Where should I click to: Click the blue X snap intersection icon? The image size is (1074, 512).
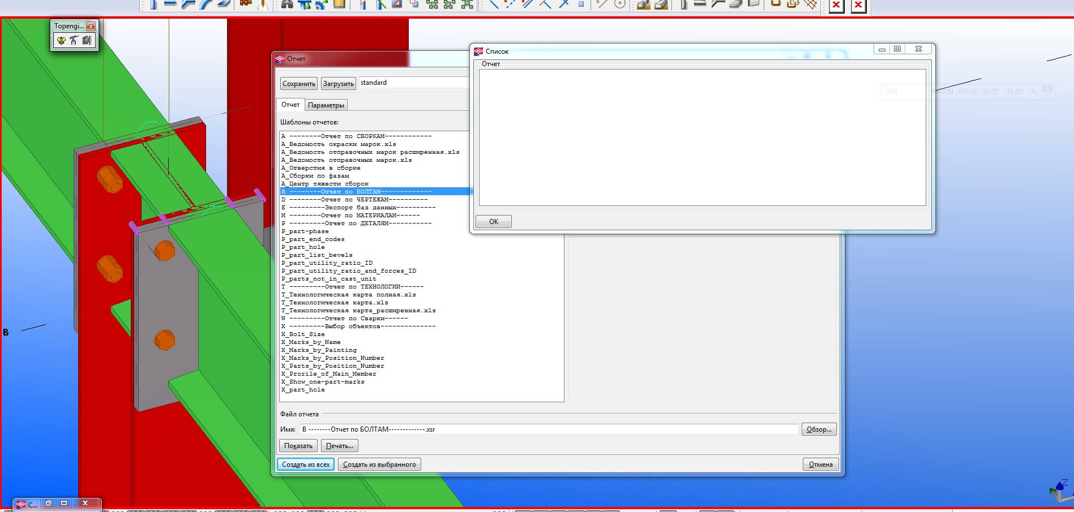(564, 4)
